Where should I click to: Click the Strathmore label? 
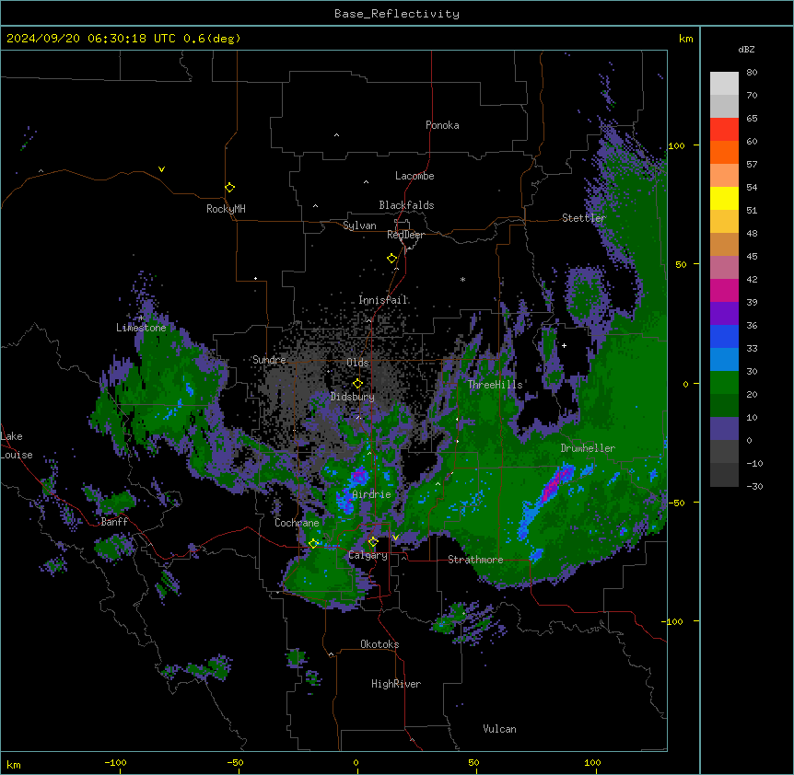tap(475, 560)
